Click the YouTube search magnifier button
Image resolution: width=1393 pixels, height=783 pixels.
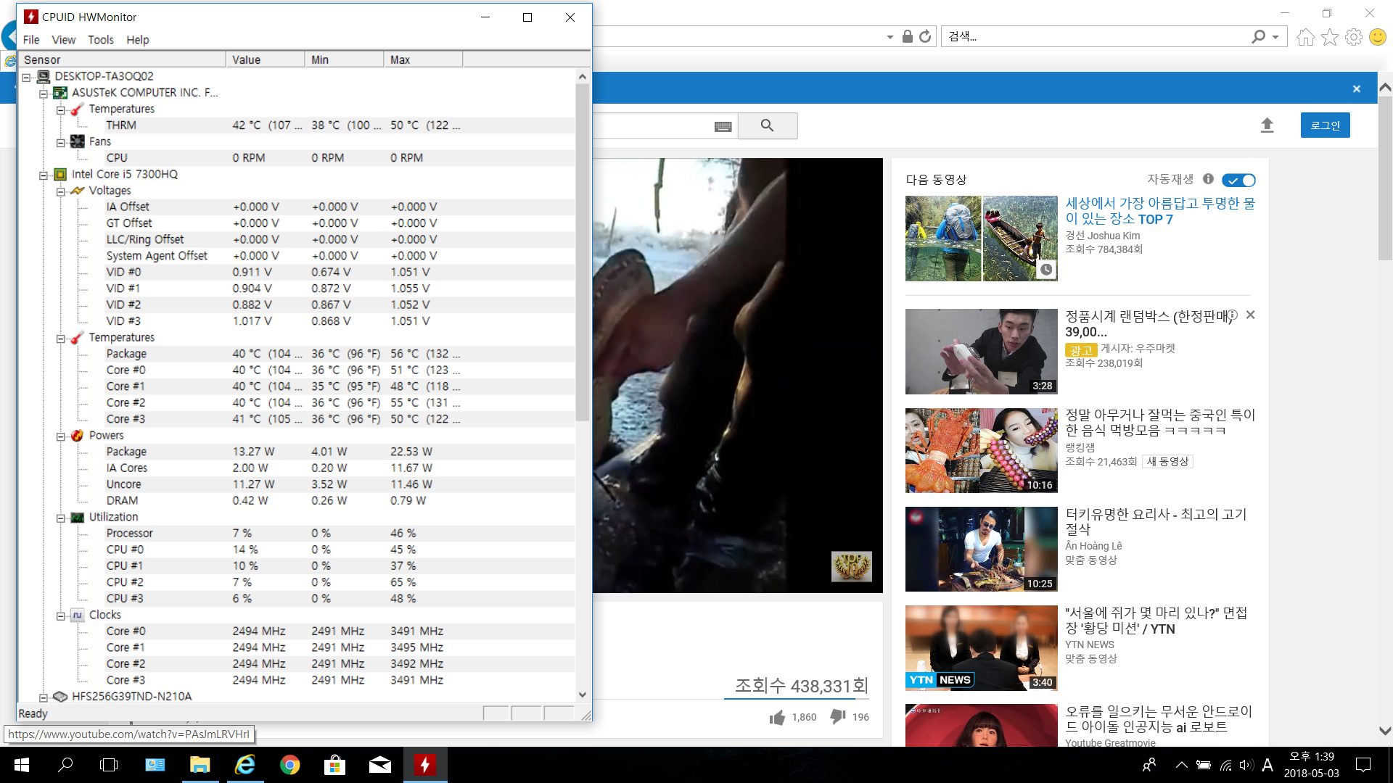click(x=767, y=125)
